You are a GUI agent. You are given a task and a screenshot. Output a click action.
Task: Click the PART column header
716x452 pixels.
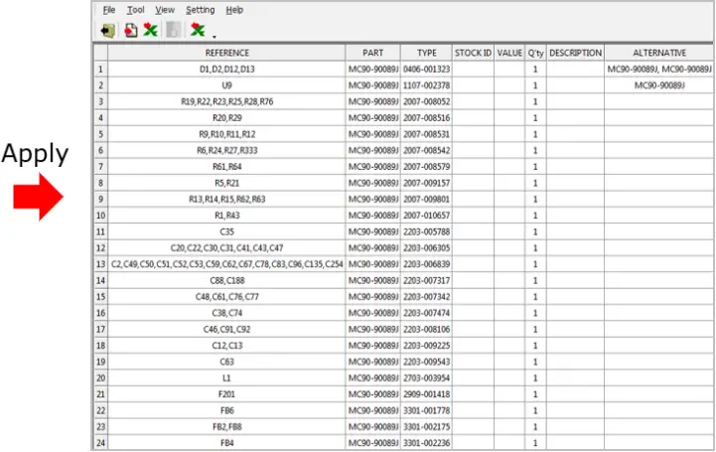373,53
